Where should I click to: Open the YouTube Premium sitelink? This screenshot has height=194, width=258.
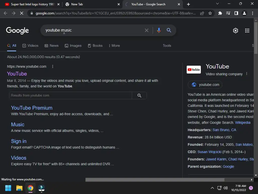pos(32,108)
